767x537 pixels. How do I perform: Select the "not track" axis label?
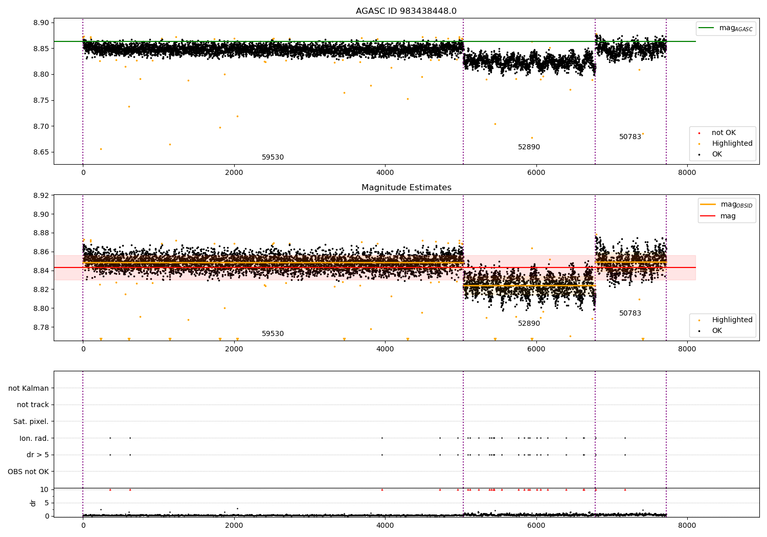(33, 405)
